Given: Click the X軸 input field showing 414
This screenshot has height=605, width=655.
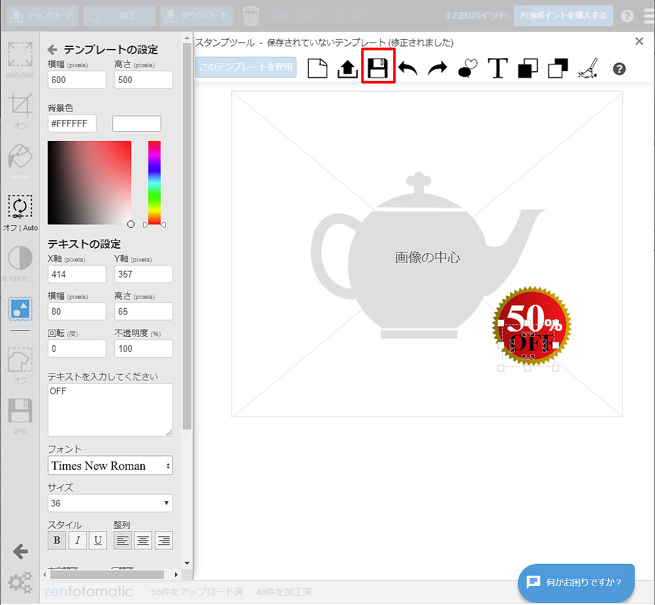Looking at the screenshot, I should click(x=77, y=275).
